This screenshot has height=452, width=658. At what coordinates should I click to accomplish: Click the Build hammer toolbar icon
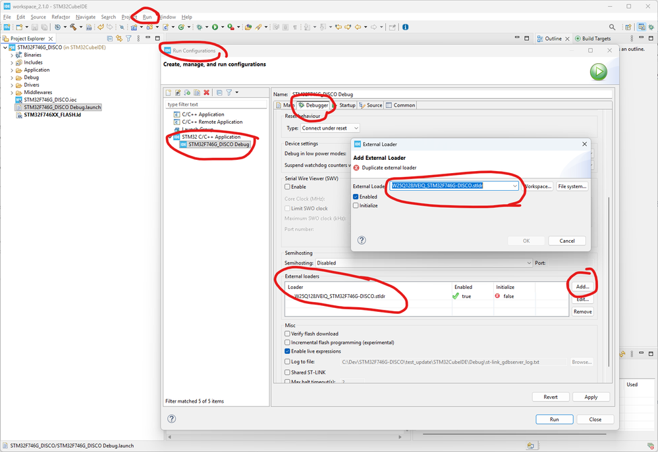click(x=73, y=27)
